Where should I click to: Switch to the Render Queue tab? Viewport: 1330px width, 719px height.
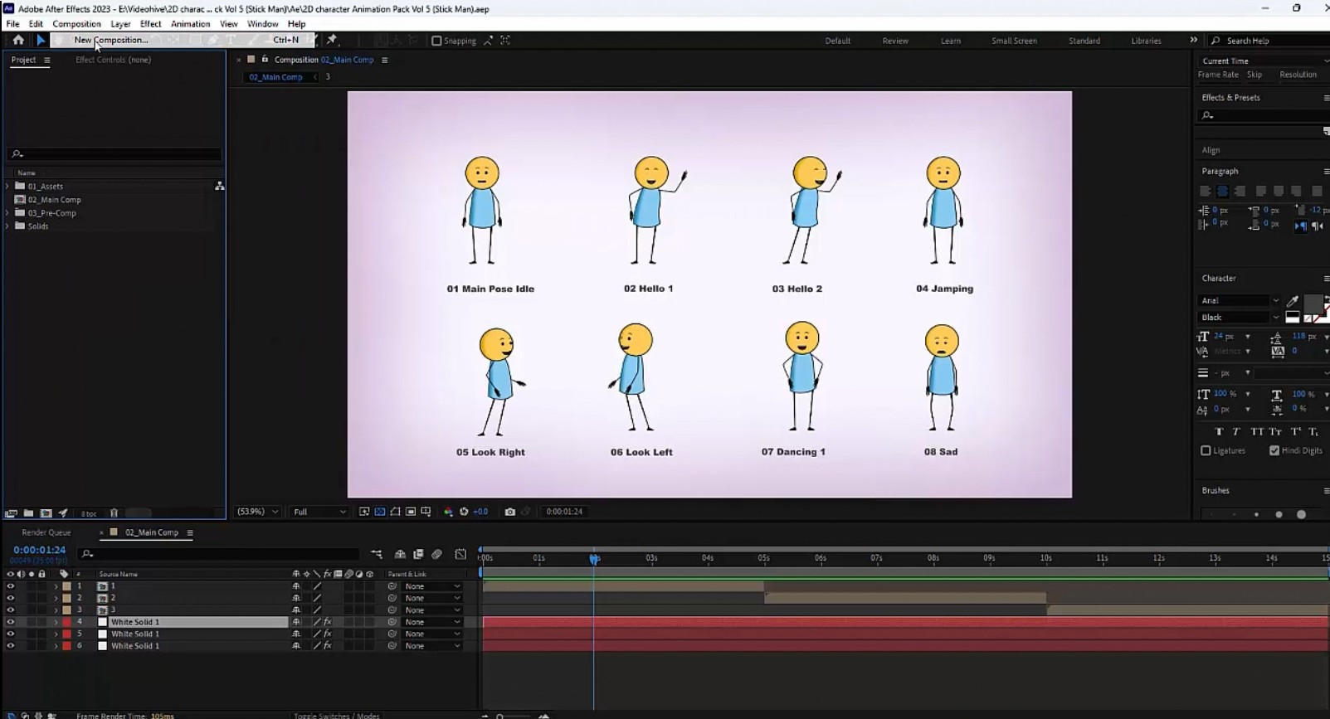[46, 532]
